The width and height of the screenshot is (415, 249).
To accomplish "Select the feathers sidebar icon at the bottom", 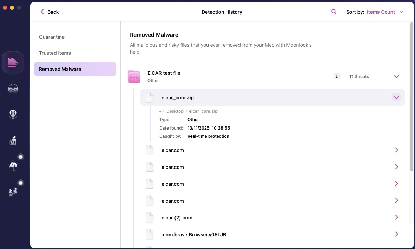I will 13,192.
